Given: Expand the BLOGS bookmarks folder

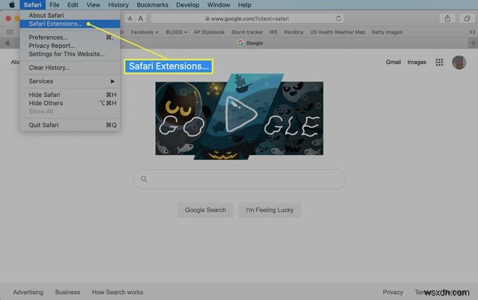Looking at the screenshot, I should tap(176, 32).
